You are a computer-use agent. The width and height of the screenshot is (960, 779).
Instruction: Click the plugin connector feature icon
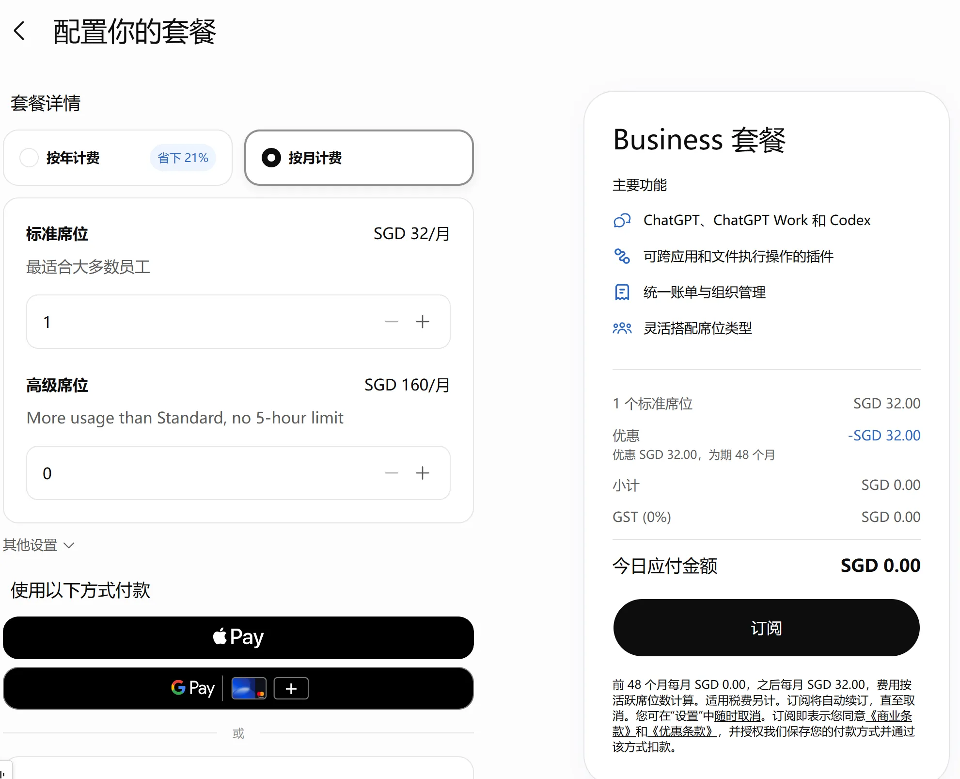[x=622, y=256]
